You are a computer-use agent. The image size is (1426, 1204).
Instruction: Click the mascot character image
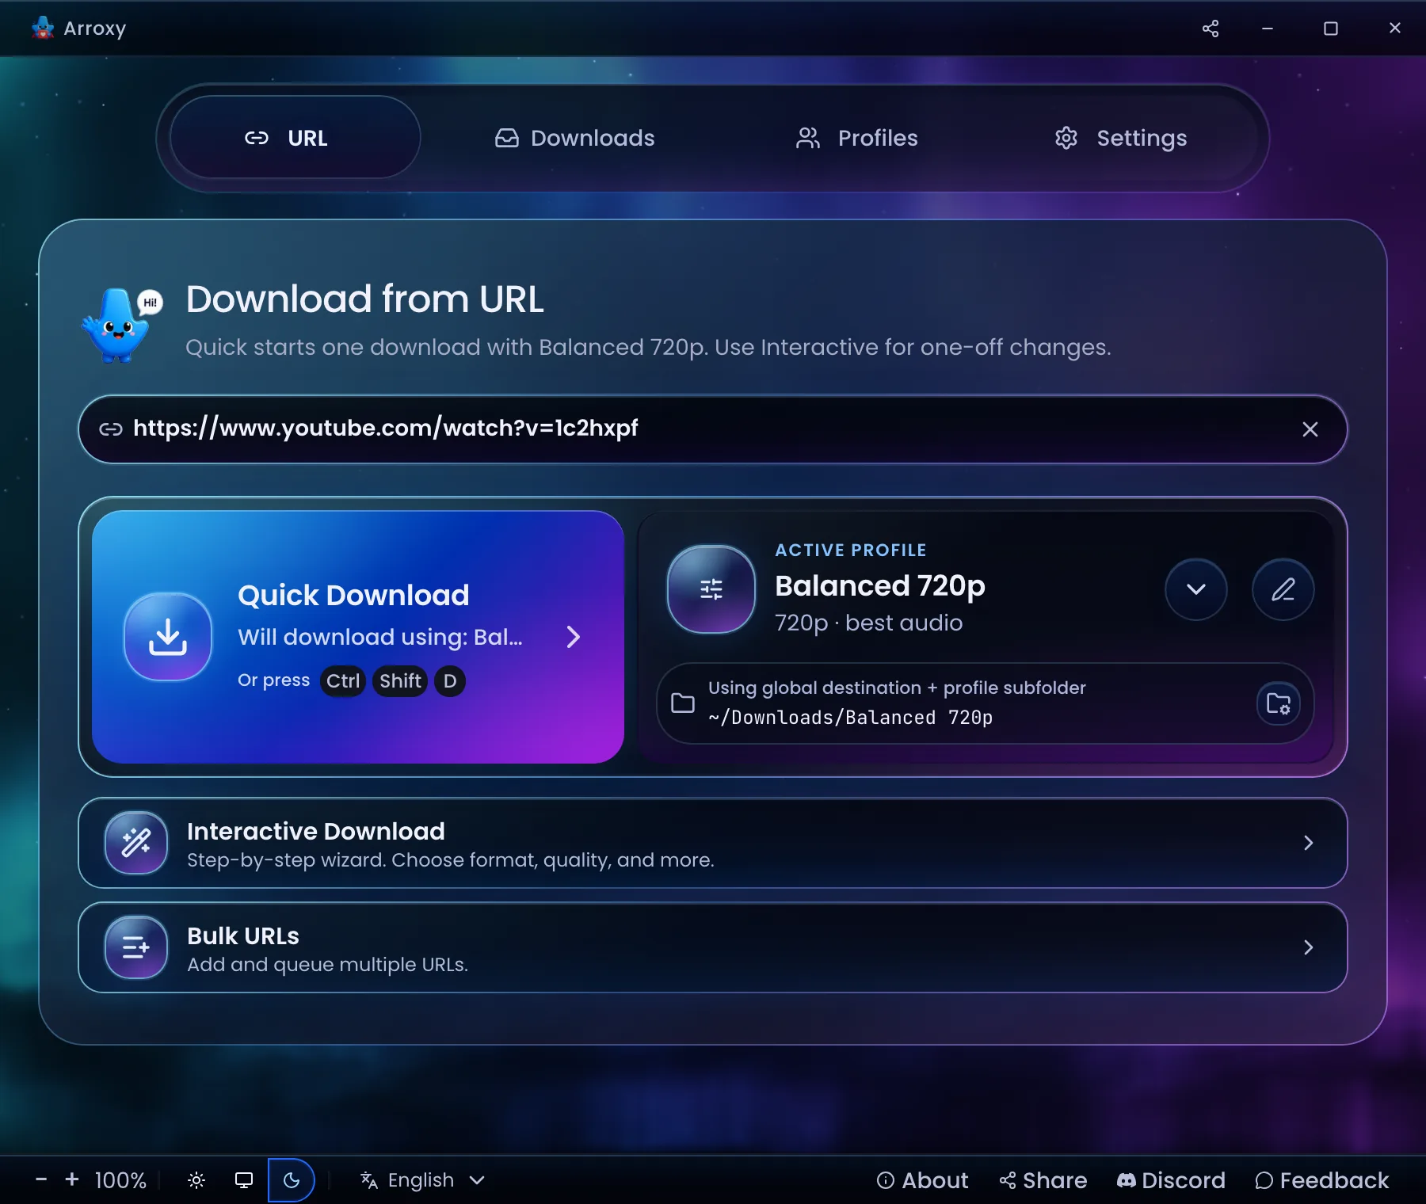(x=121, y=325)
